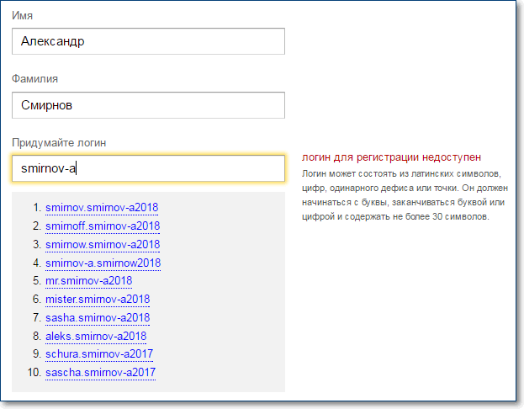The image size is (524, 409).
Task: Select suggestion smirnov.smirnov-a2018
Action: click(x=102, y=207)
